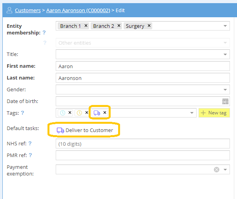237x199 pixels.
Task: Click the delivery truck tag icon
Action: pyautogui.click(x=97, y=113)
